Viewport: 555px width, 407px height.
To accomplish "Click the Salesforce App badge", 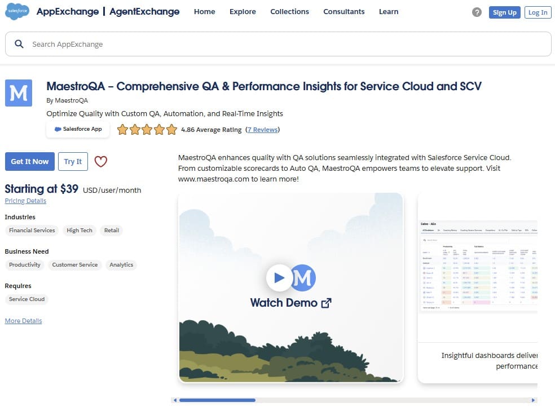I will (x=78, y=129).
